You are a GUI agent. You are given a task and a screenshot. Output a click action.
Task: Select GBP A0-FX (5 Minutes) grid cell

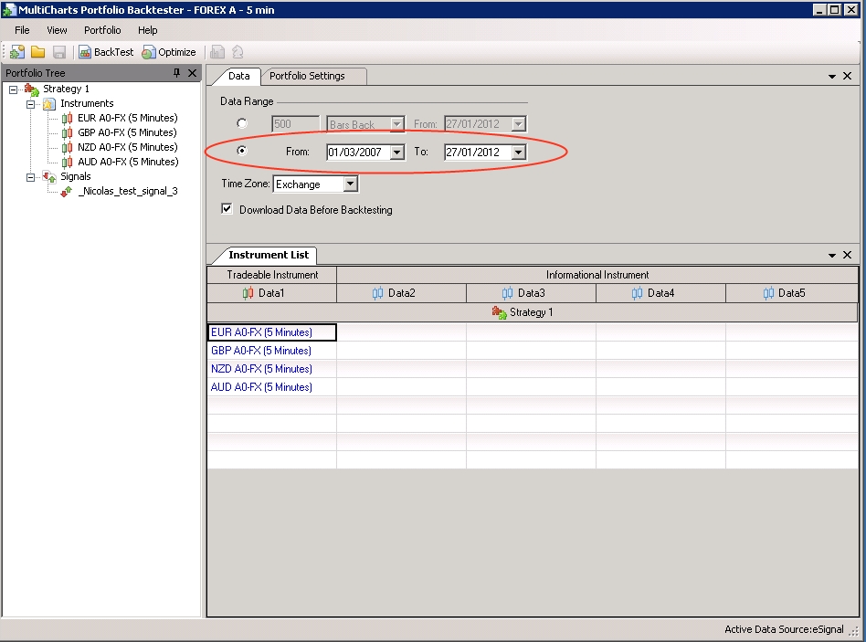271,351
